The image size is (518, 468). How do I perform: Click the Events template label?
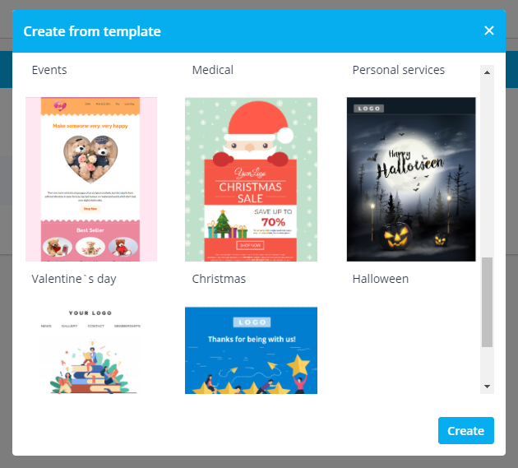pos(49,71)
